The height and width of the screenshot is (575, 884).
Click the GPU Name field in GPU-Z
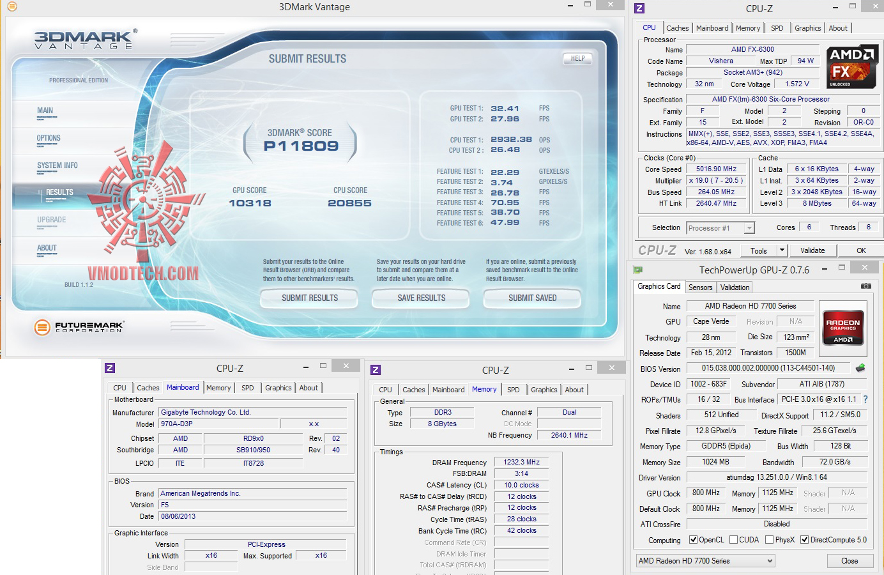pyautogui.click(x=751, y=306)
